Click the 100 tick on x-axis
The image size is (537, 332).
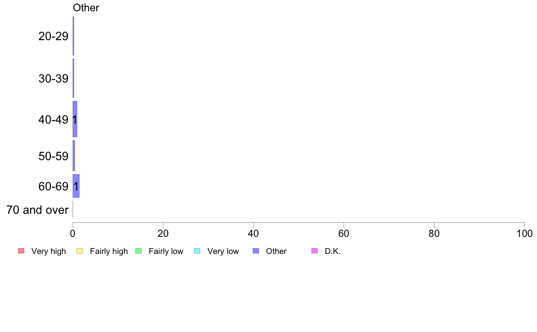524,234
